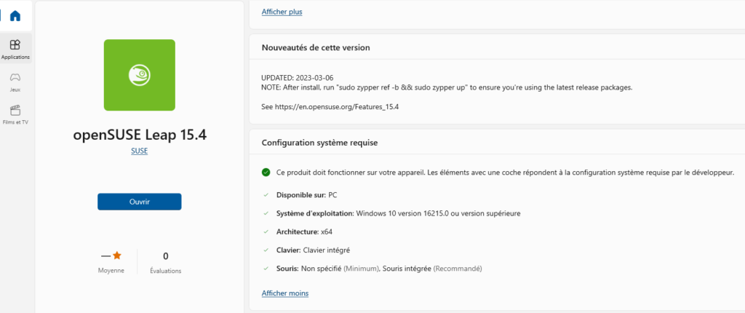Click the green compatibility checkmark circle
The height and width of the screenshot is (313, 745).
pos(266,173)
